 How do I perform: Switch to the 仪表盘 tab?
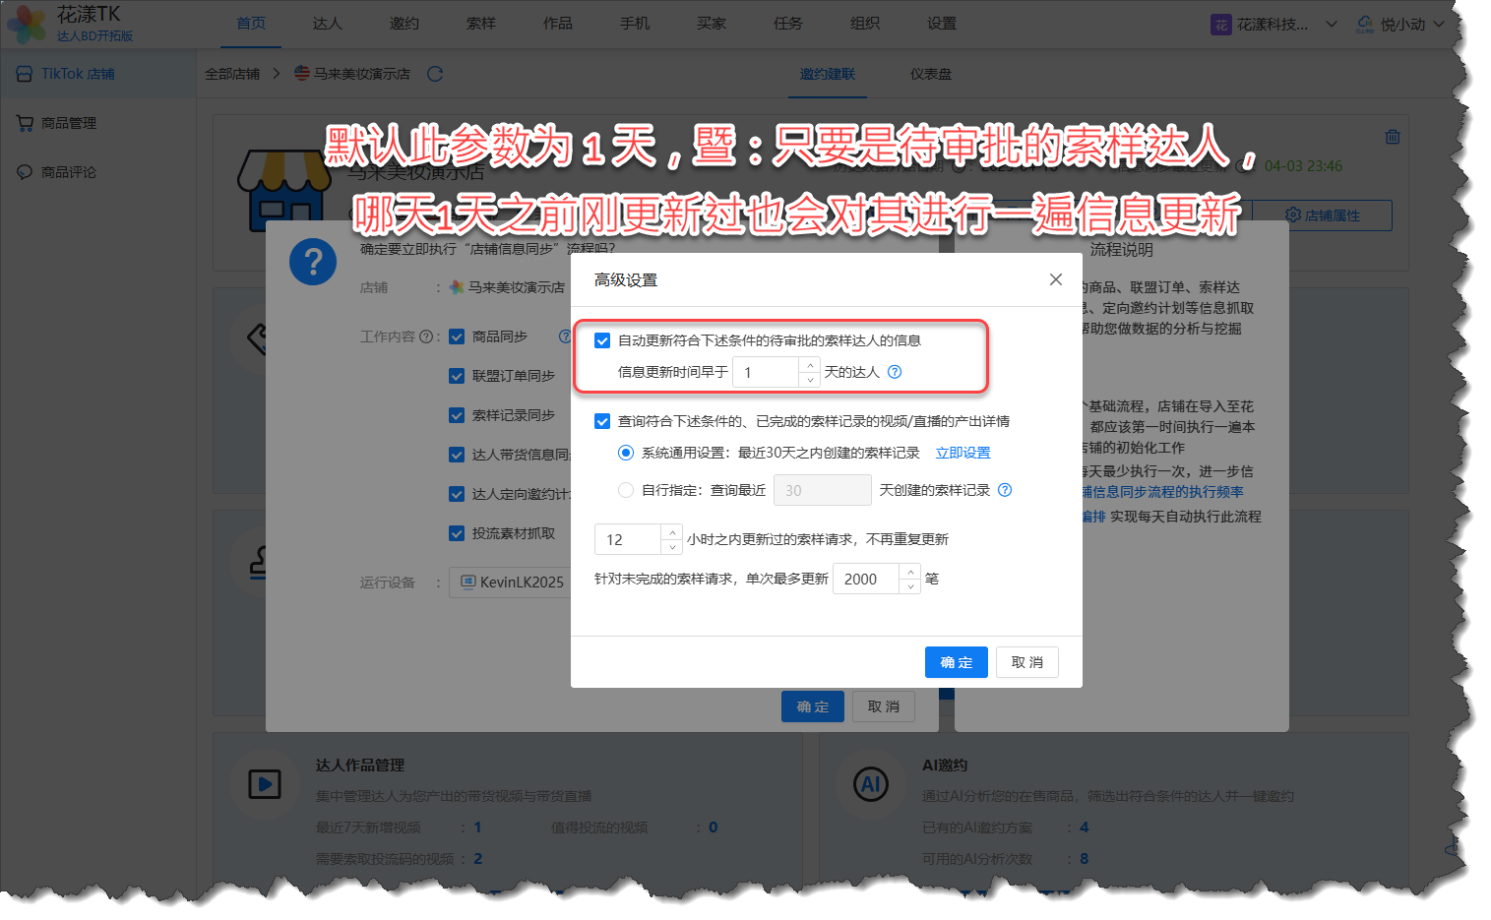click(x=930, y=74)
